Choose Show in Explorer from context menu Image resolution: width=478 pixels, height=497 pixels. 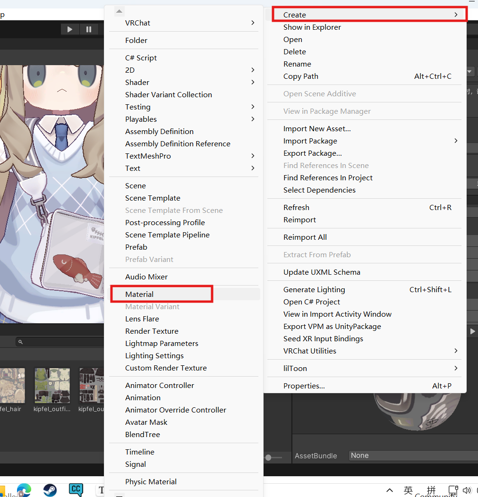point(312,27)
